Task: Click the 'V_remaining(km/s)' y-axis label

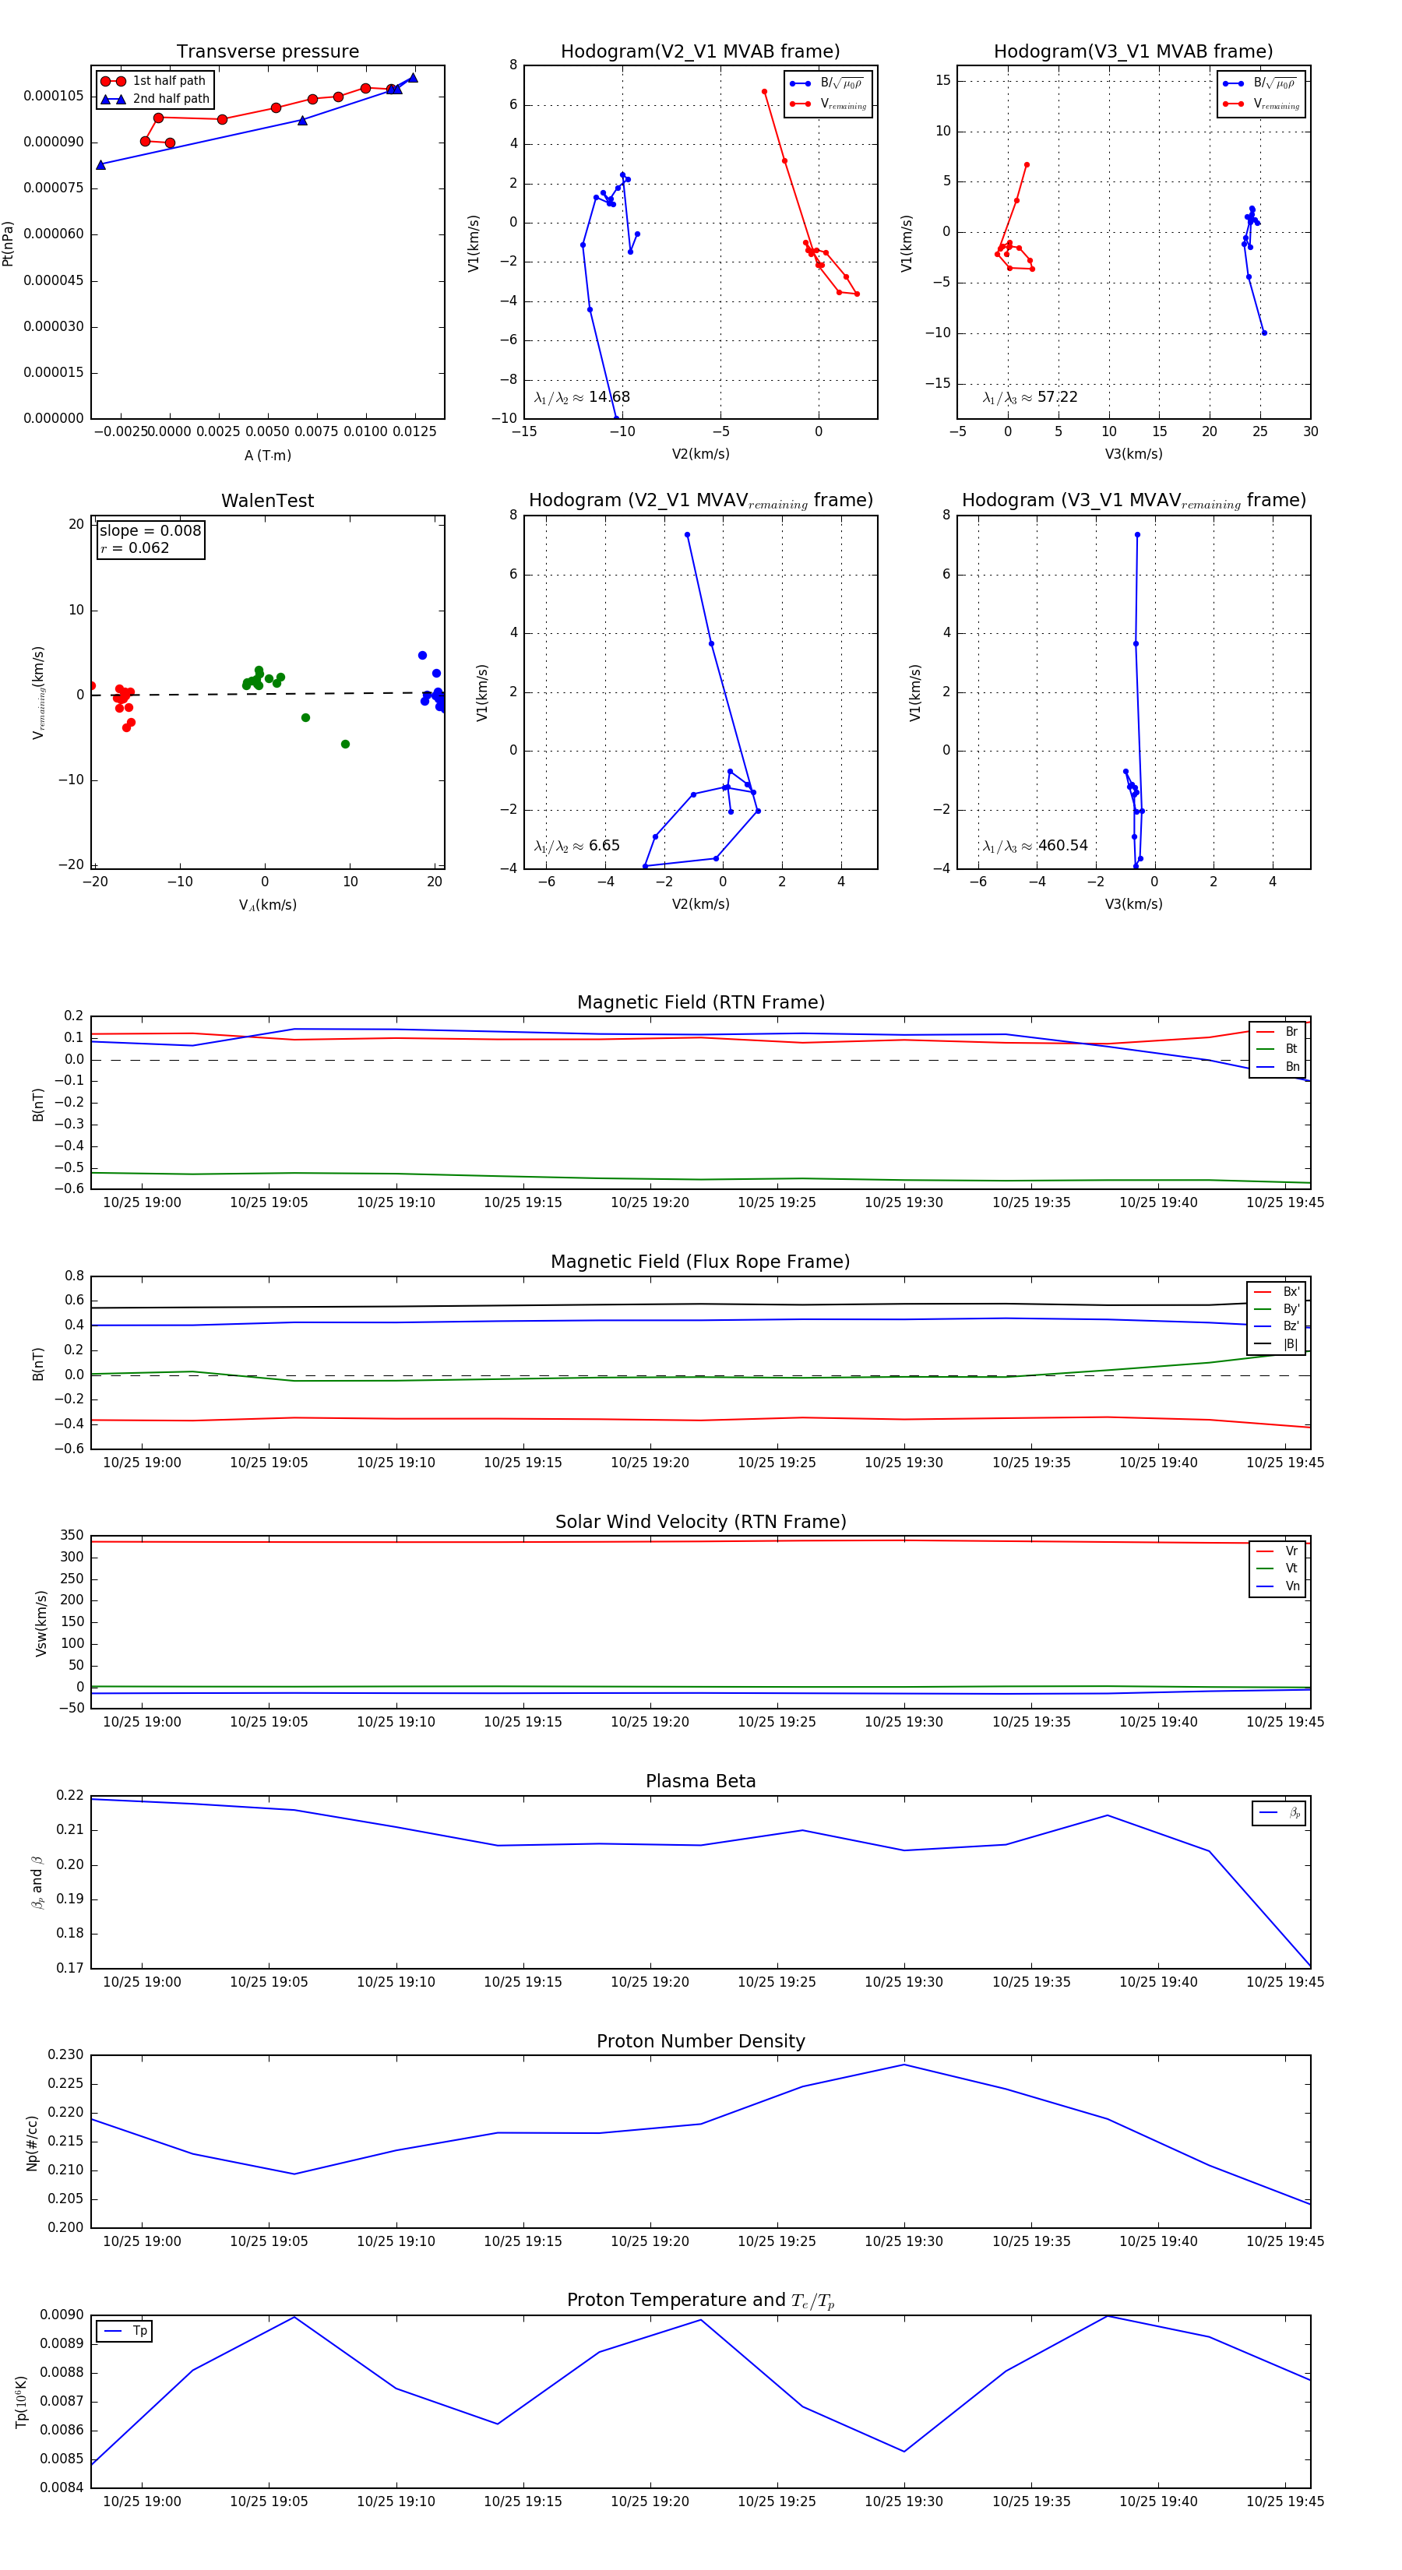Action: [38, 692]
